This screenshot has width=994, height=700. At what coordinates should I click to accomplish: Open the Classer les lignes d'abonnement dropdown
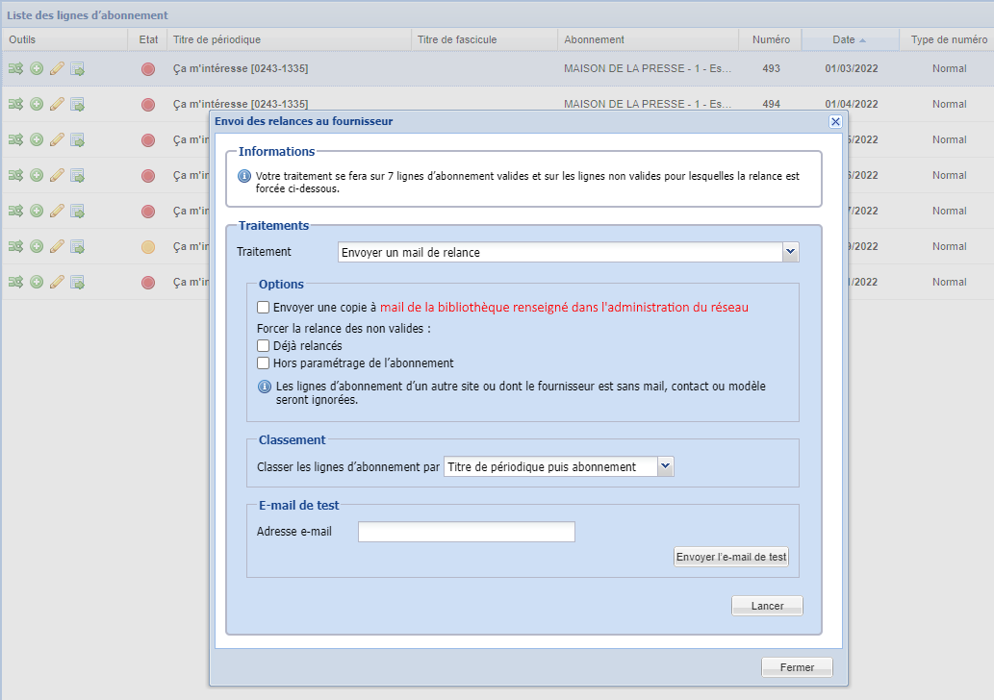coord(665,465)
